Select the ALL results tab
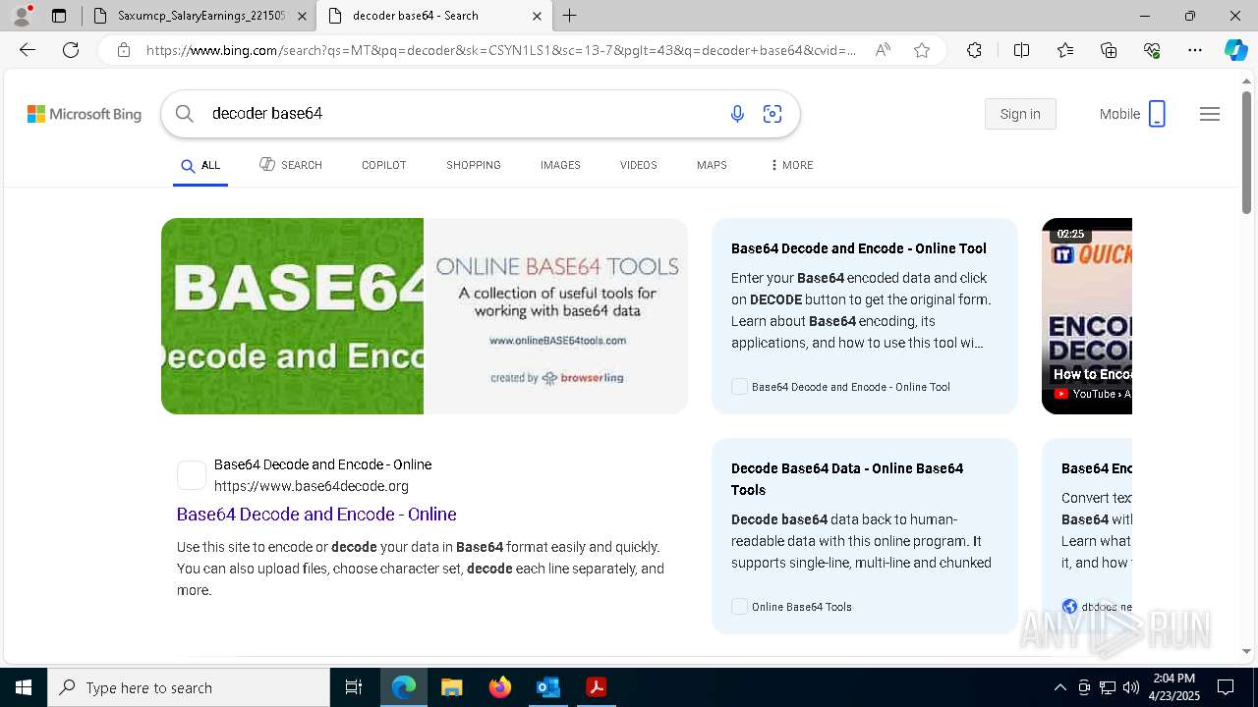The height and width of the screenshot is (707, 1258). pos(200,165)
